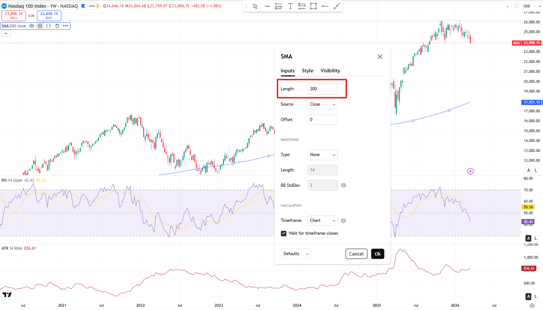Toggle log scale L on RSI pane
Image resolution: width=543 pixels, height=310 pixels.
[x=536, y=238]
